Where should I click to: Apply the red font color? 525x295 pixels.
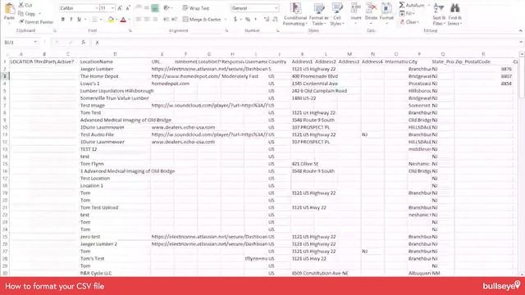(x=123, y=20)
